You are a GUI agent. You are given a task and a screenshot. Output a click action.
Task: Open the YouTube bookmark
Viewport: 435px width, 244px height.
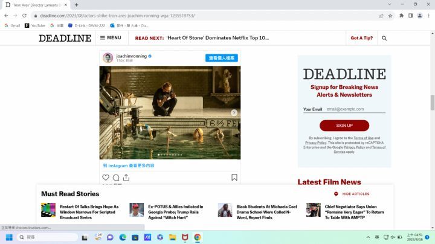pos(35,25)
